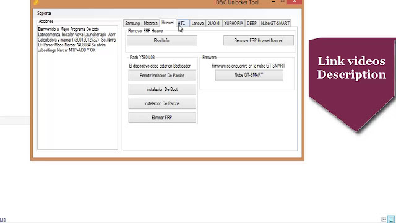Click 'Firmware se encuentra en la nube GT-SMART' text
The image size is (396, 223).
[249, 66]
